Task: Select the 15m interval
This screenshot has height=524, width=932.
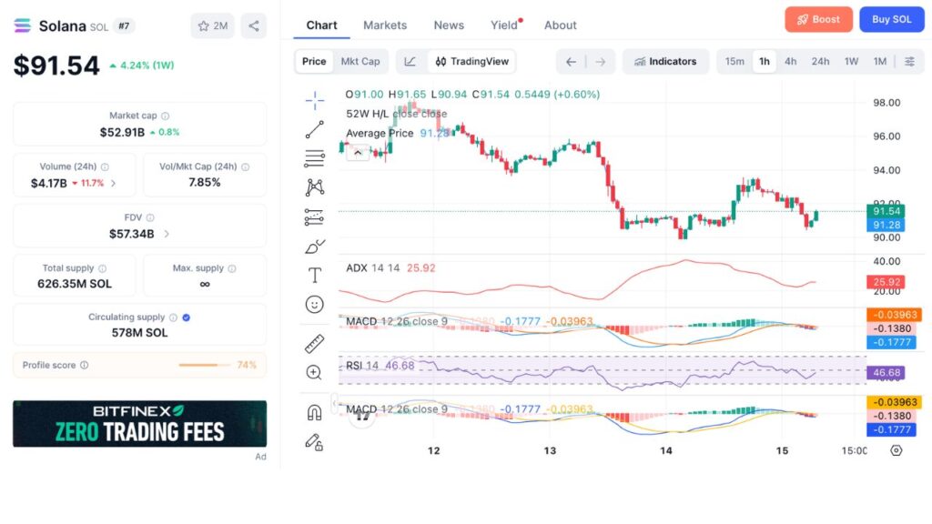Action: click(x=734, y=61)
